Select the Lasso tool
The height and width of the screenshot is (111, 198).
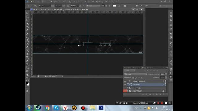[x=27, y=20]
